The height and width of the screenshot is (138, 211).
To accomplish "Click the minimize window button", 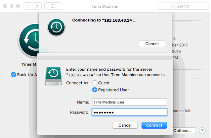I will click(11, 6).
